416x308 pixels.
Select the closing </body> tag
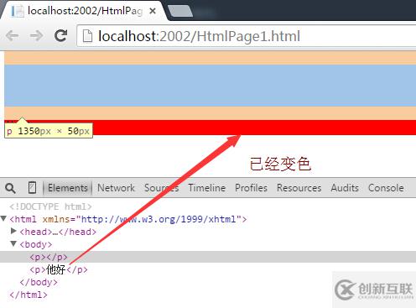pos(39,282)
